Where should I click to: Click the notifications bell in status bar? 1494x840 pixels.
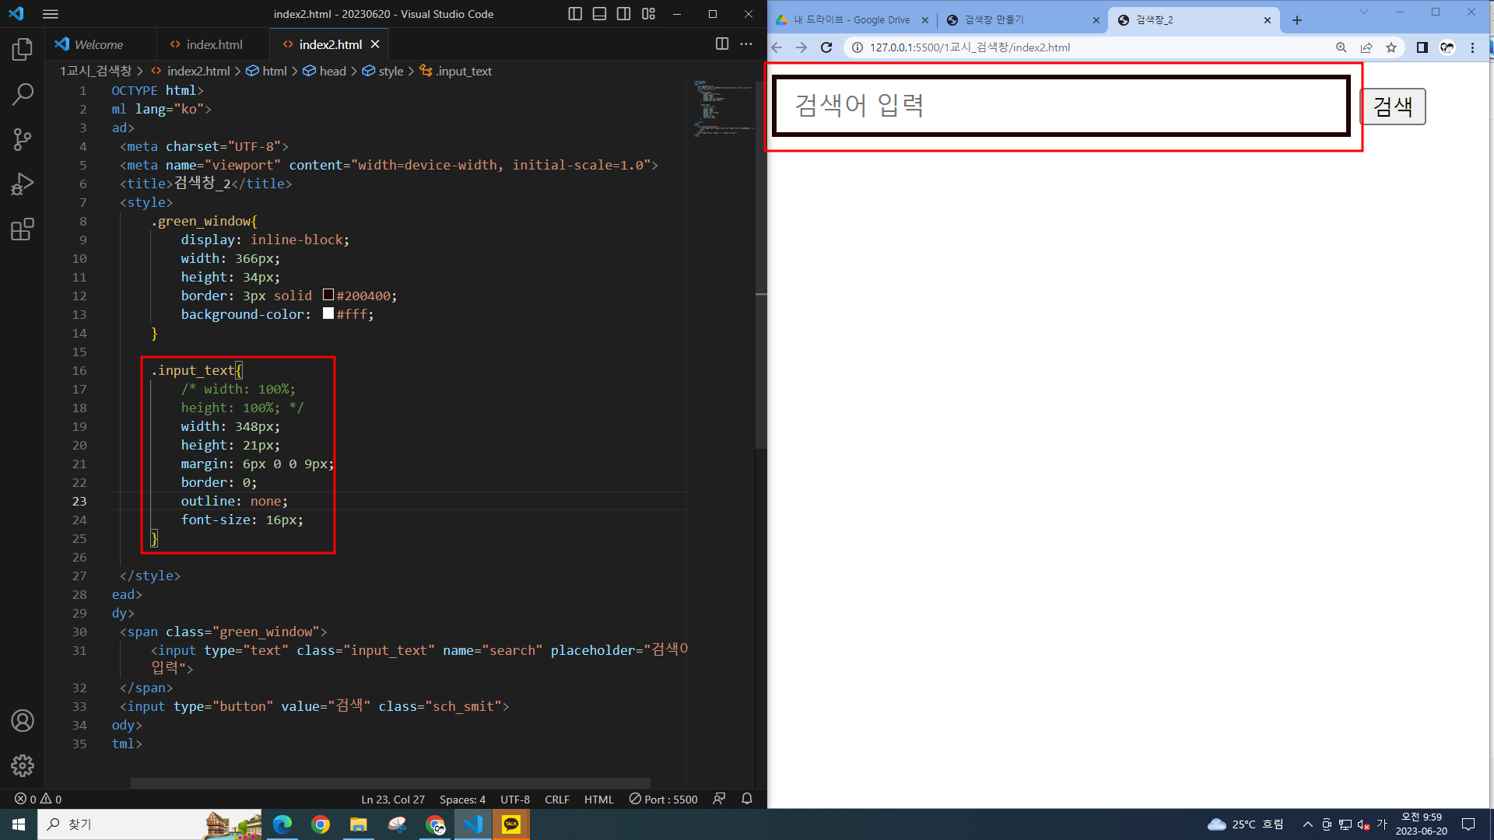pyautogui.click(x=747, y=799)
